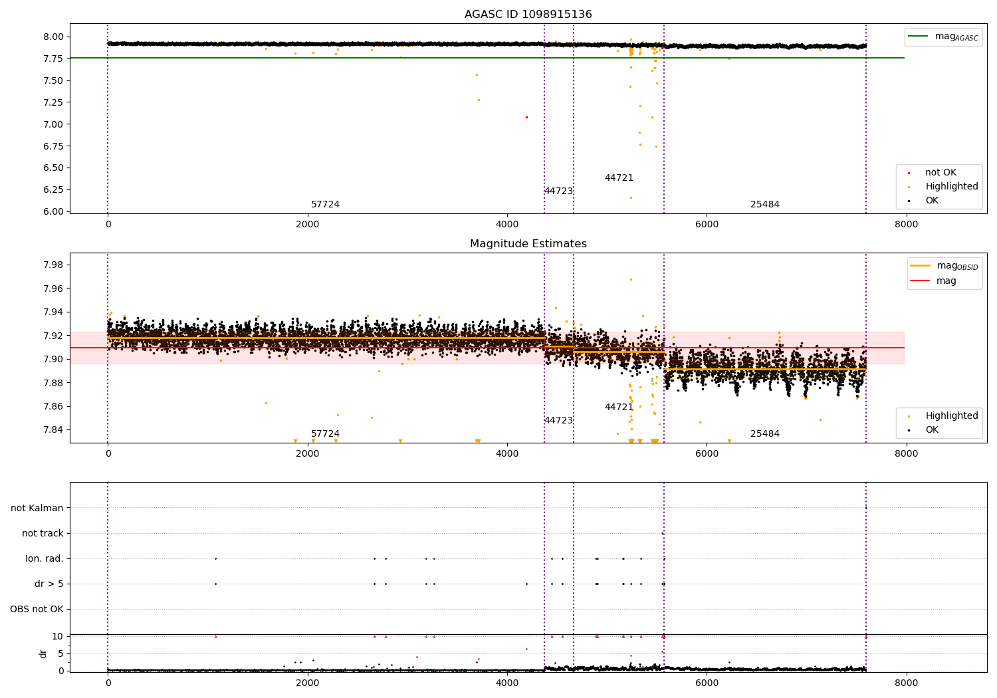Click the 'Ion. rad.' axis label
The height and width of the screenshot is (698, 997).
tap(45, 559)
